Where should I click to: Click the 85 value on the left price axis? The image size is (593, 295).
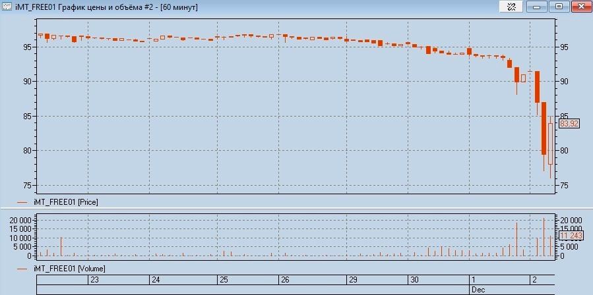coord(28,117)
